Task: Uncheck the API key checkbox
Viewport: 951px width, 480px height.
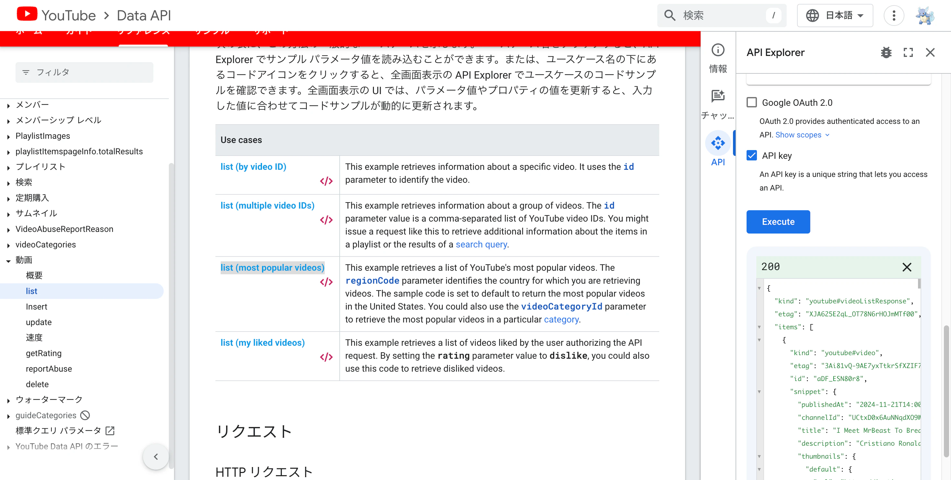Action: [x=752, y=156]
